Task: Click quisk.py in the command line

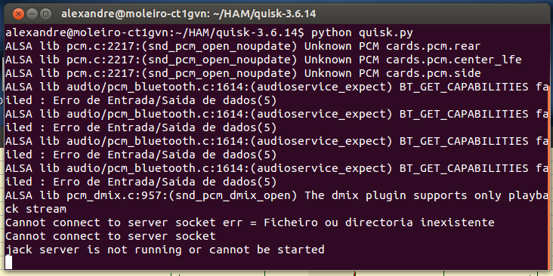Action: tap(385, 33)
